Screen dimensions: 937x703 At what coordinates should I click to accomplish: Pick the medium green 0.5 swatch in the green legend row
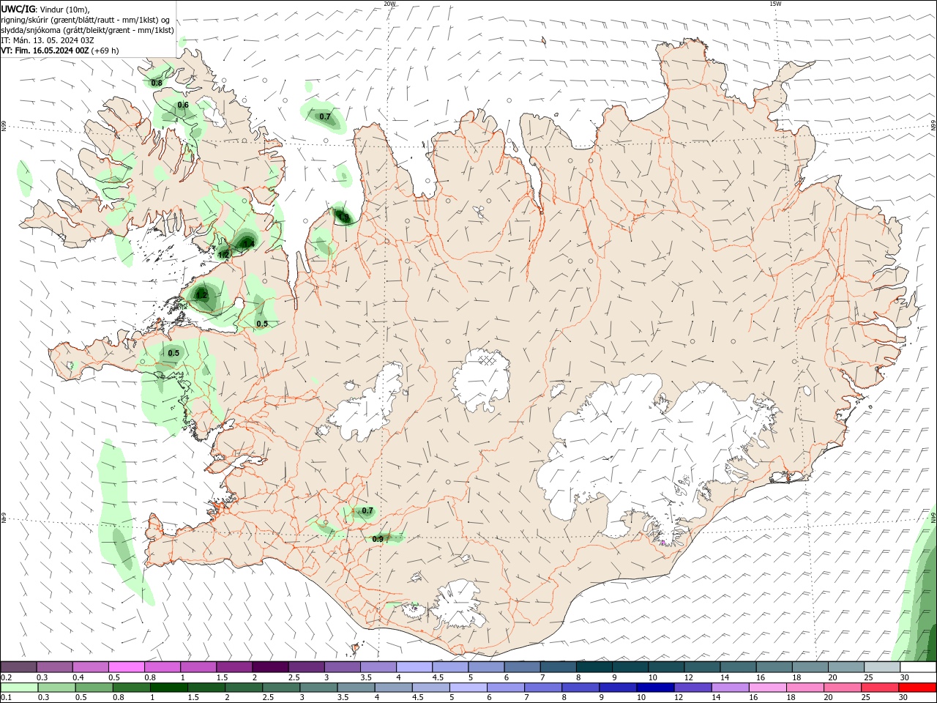(94, 688)
